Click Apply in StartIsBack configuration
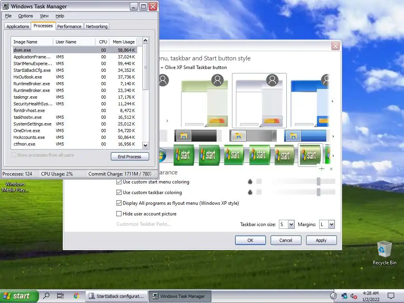The image size is (404, 303). [x=321, y=240]
